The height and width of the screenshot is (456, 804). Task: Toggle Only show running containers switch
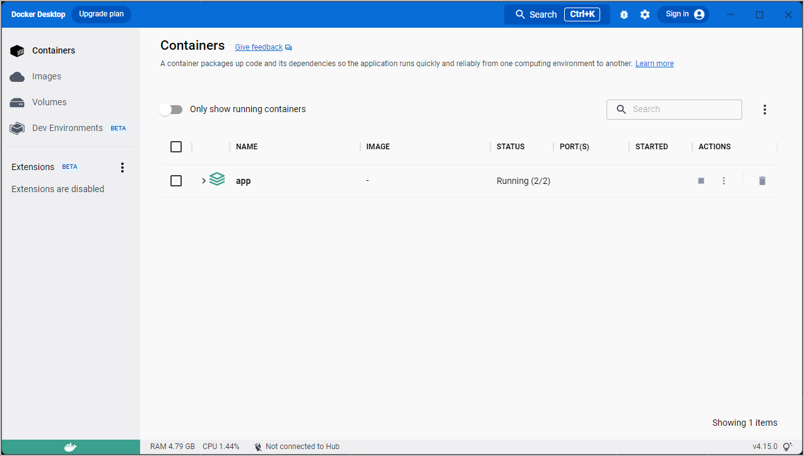pos(171,110)
